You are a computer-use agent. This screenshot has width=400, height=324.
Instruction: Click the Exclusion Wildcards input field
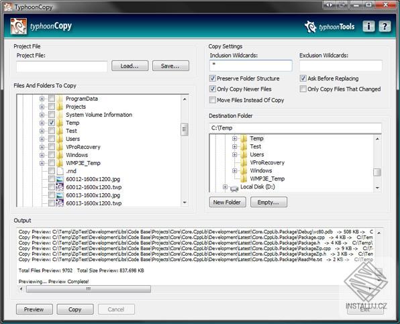point(340,66)
